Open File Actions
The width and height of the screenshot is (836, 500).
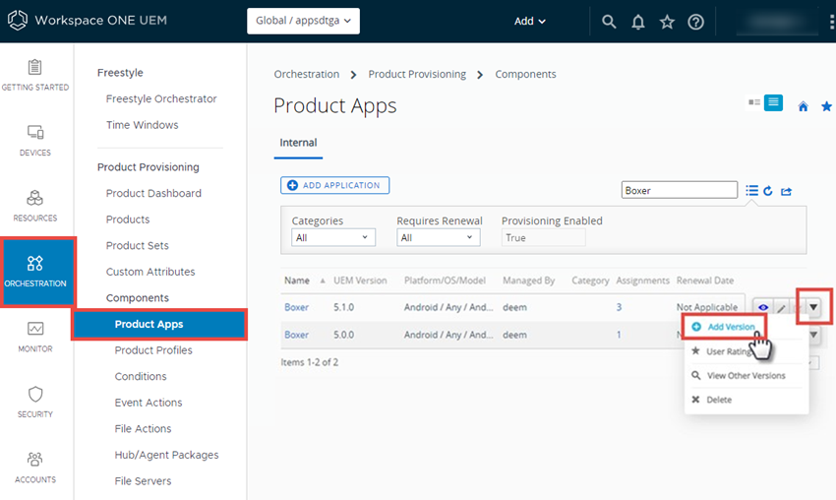[143, 428]
